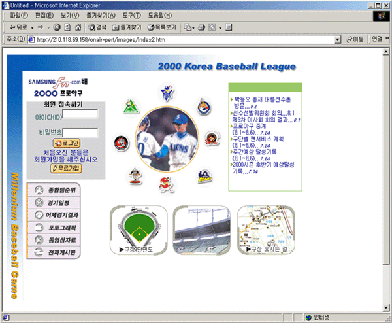This screenshot has height=323, width=392.
Task: Open news link 프로야구 중계
Action: 250,129
